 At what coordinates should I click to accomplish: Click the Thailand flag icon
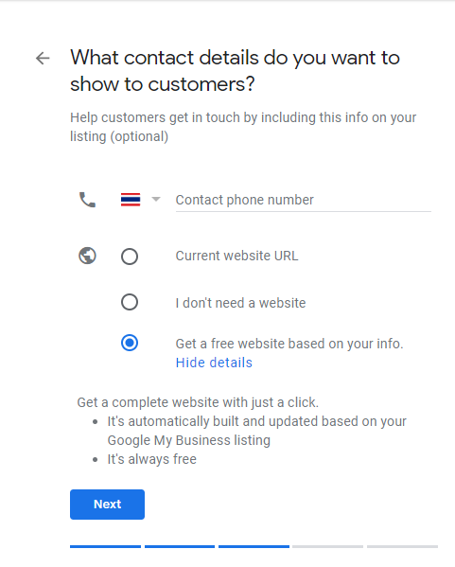[131, 200]
